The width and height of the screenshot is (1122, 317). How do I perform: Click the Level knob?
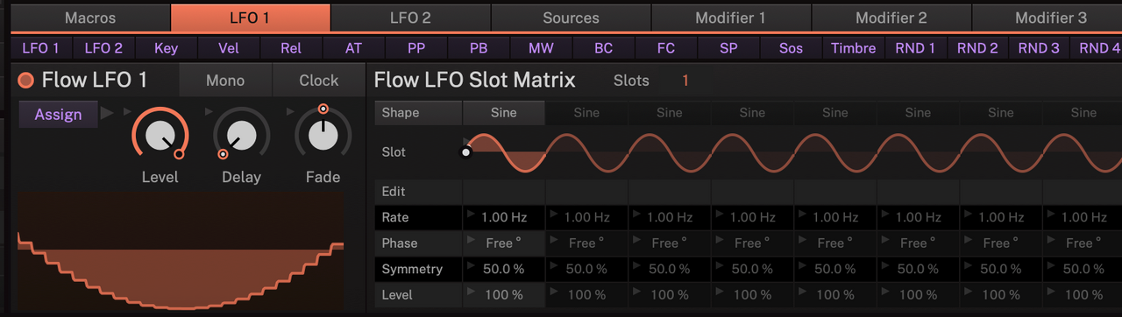point(160,135)
